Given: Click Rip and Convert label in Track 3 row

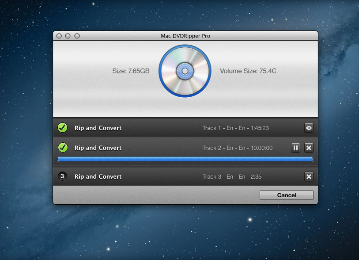Looking at the screenshot, I should tap(98, 176).
